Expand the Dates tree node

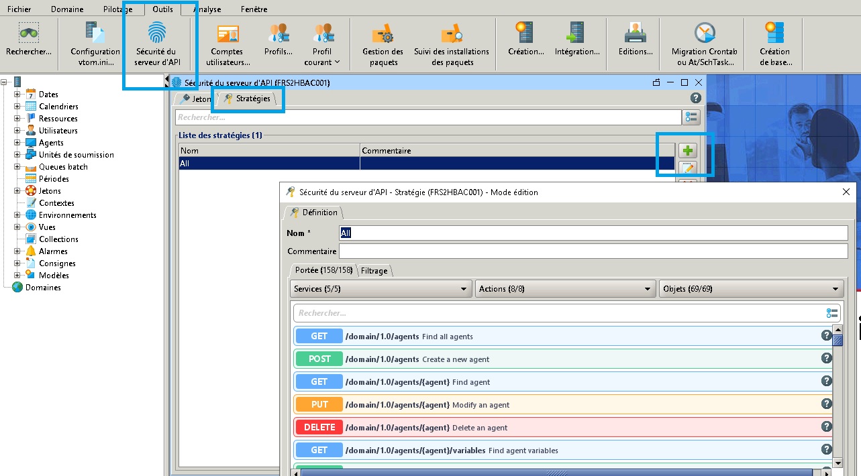click(x=17, y=95)
